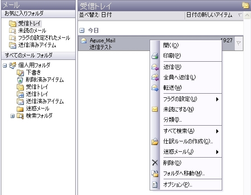Click the 送信テスト subject text
The height and width of the screenshot is (195, 251).
pyautogui.click(x=100, y=47)
